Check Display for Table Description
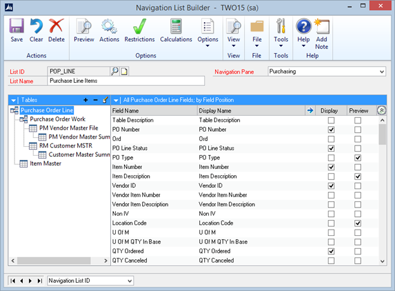Image resolution: width=395 pixels, height=291 pixels. coord(331,120)
